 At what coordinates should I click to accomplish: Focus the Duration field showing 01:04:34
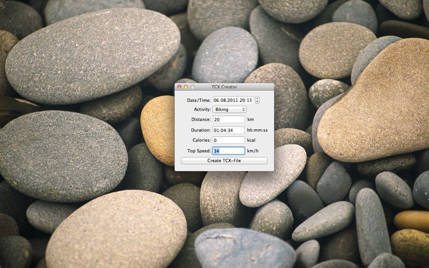tap(229, 130)
